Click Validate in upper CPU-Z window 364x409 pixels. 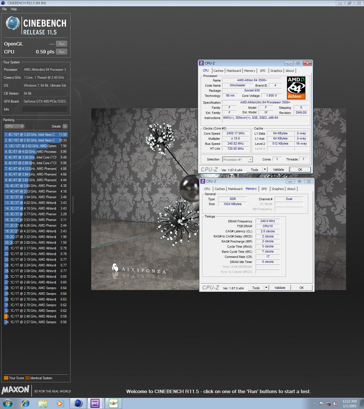click(278, 170)
